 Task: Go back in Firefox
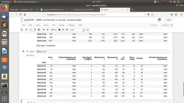12,15
